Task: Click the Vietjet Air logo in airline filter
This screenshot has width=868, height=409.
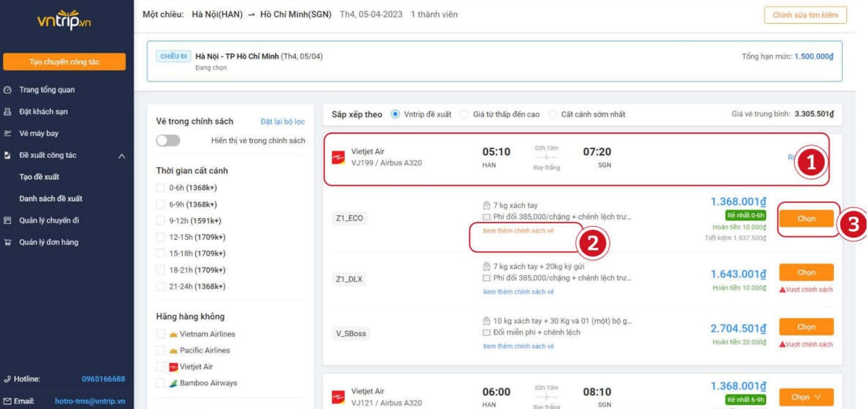Action: (173, 367)
